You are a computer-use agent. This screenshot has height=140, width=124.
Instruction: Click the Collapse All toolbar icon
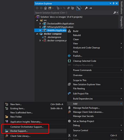(x=69, y=8)
